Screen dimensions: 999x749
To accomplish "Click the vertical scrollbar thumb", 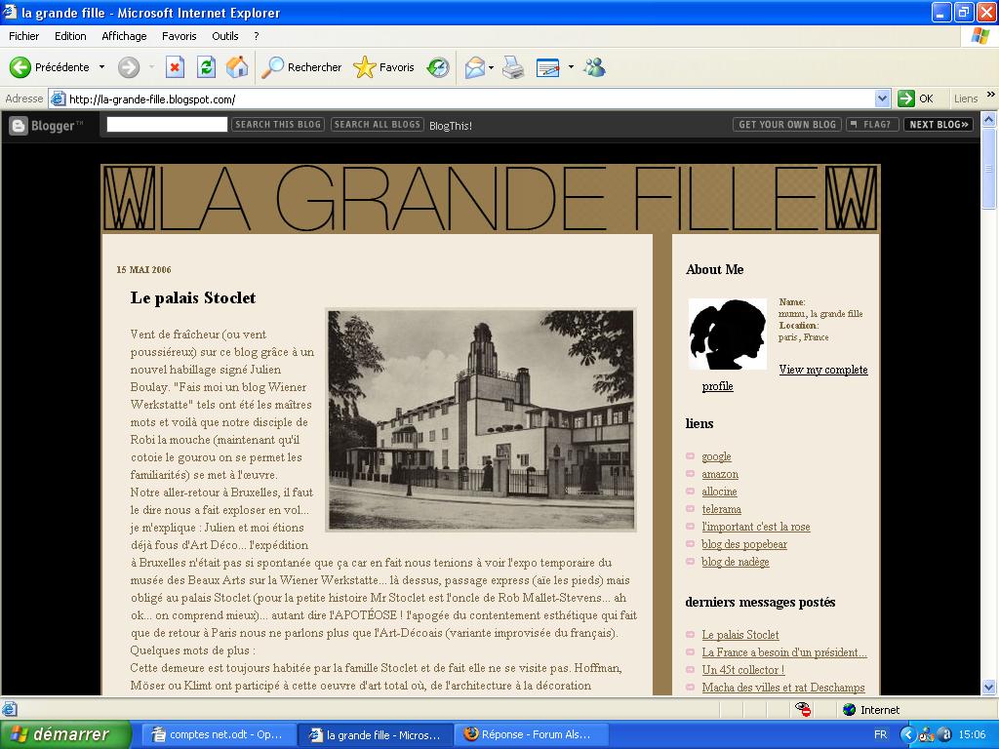I will (989, 168).
